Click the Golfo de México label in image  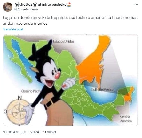coord(102,90)
